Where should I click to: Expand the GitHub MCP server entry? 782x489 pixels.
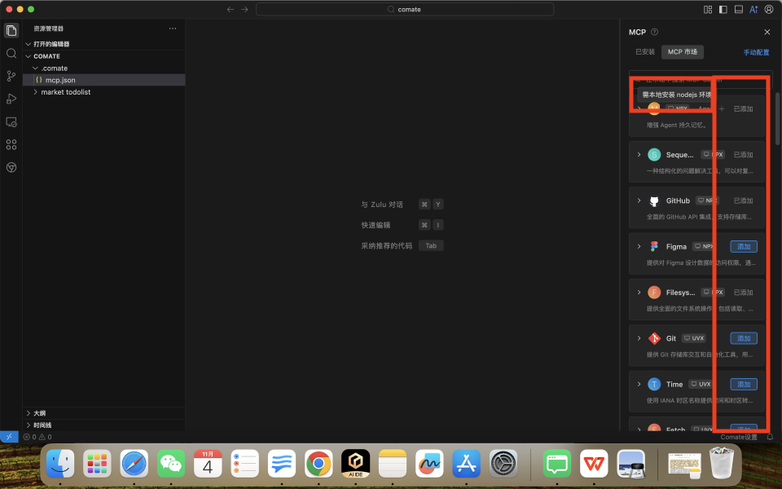(639, 200)
